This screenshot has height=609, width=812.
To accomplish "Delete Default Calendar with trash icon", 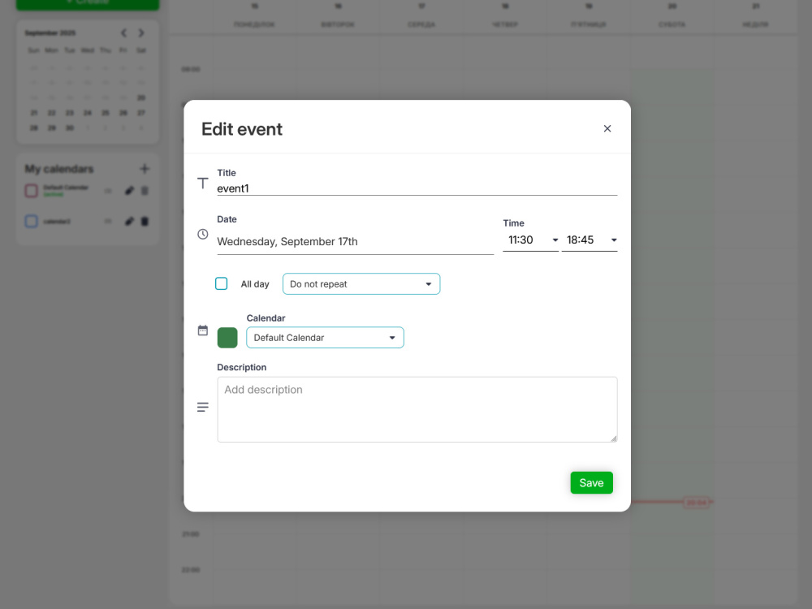I will tap(145, 191).
